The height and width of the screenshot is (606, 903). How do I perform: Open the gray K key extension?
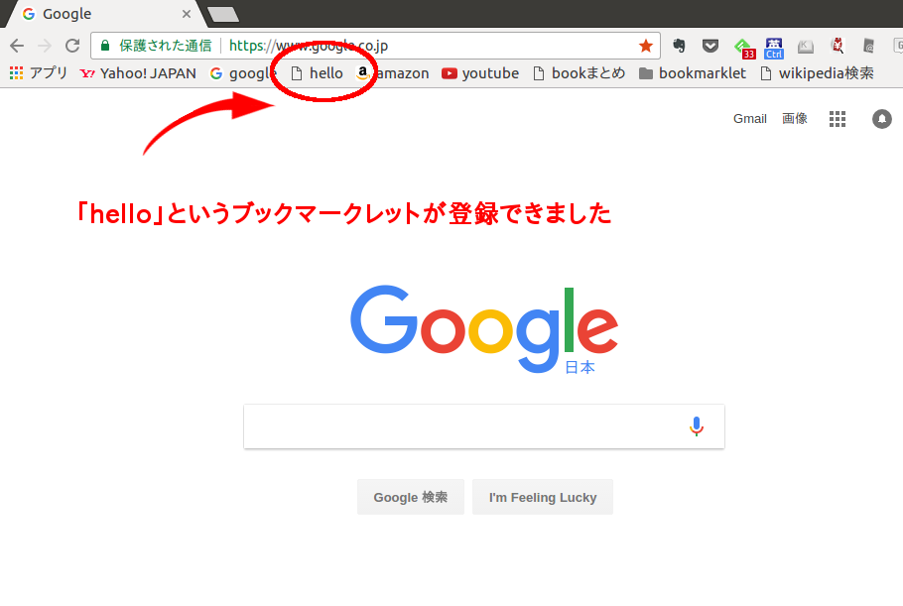point(805,47)
